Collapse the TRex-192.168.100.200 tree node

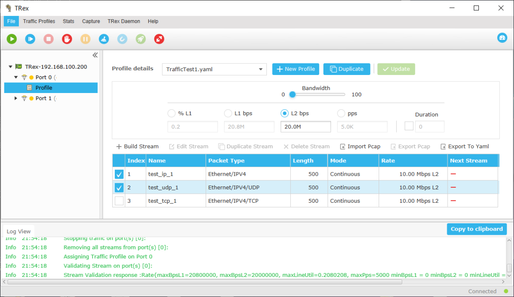[x=10, y=67]
